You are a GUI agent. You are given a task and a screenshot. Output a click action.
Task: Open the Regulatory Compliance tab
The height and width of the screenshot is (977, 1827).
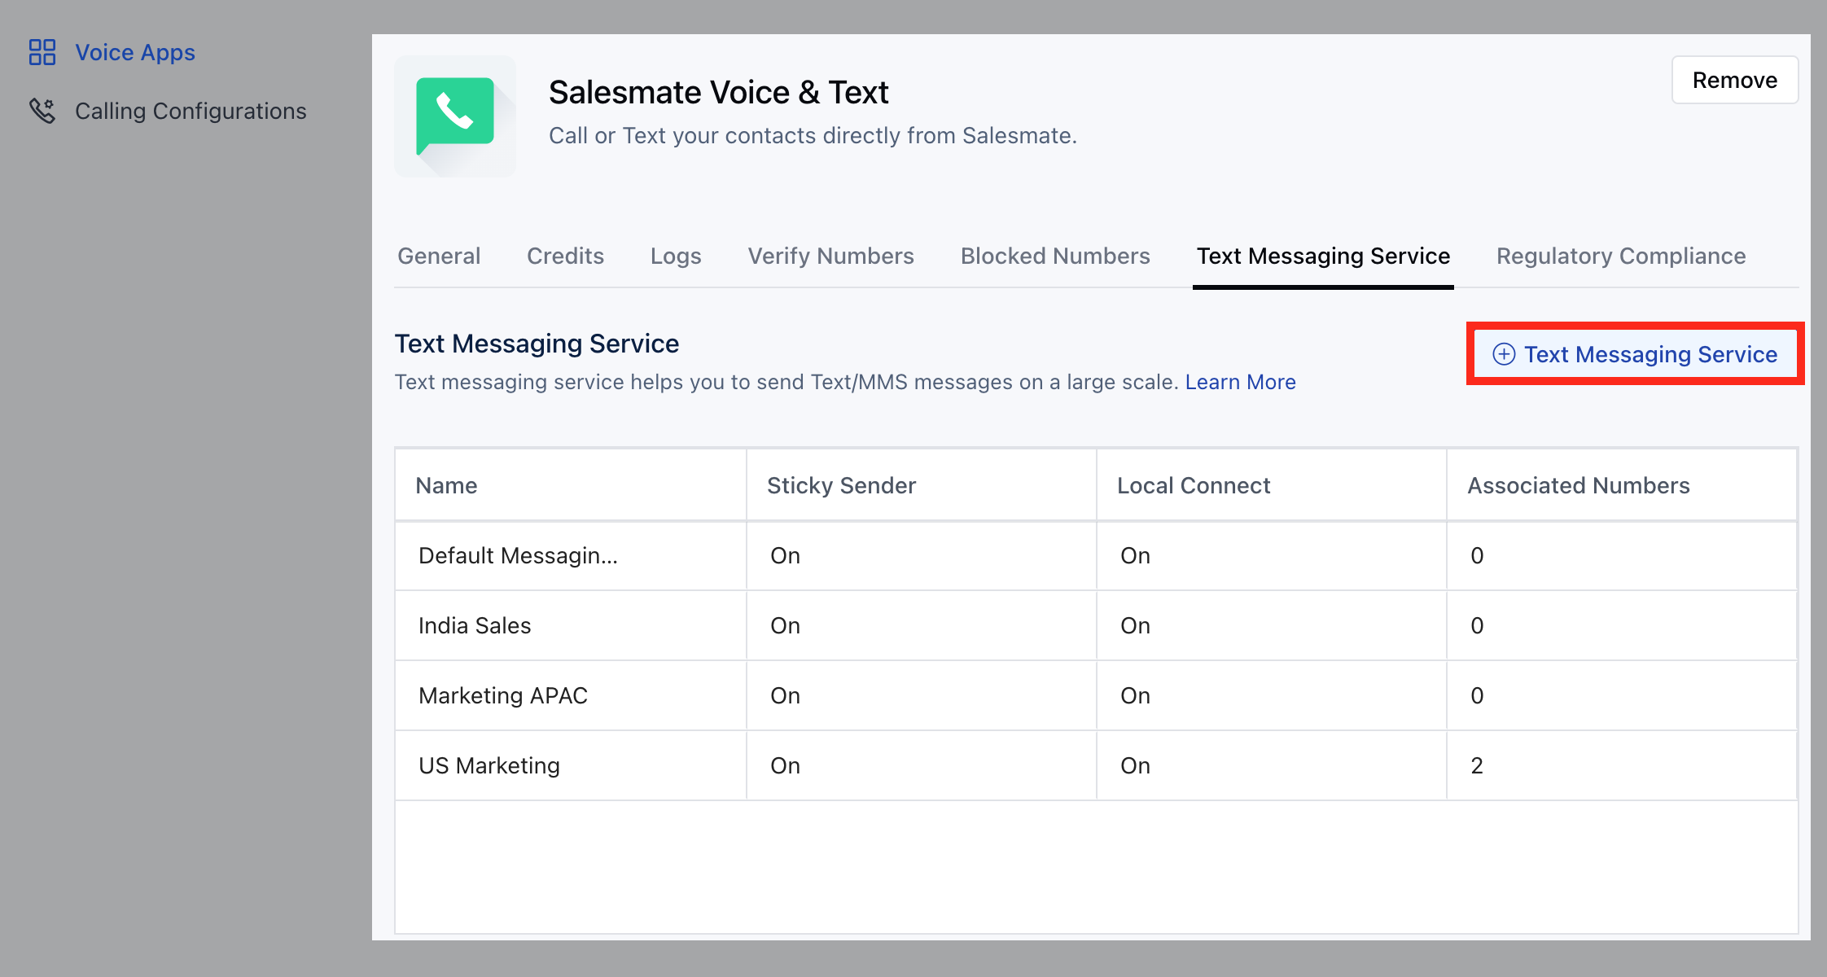(1619, 255)
